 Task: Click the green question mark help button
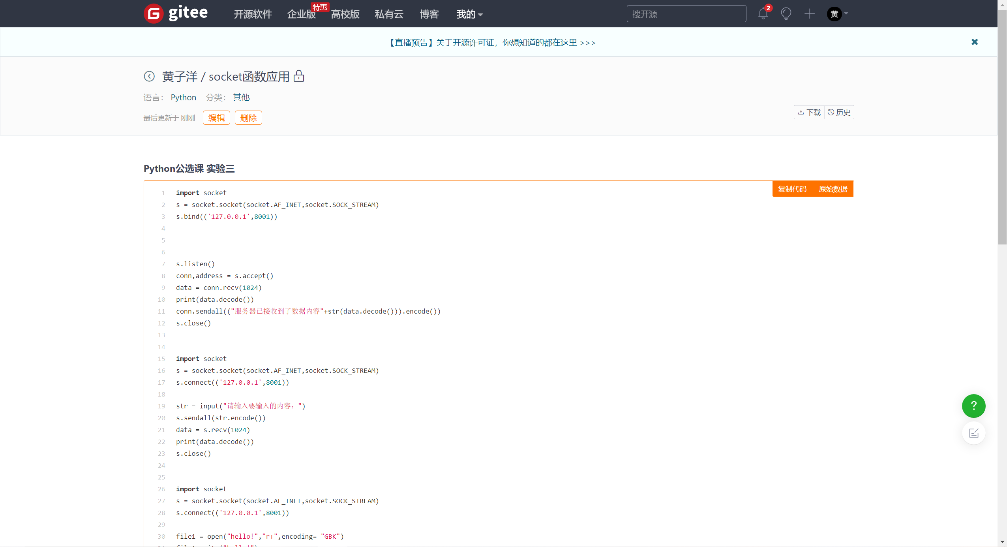[973, 406]
